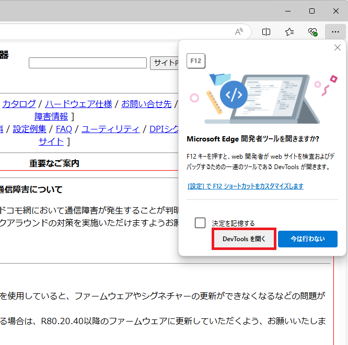Click the DevTools を開く button
Viewport: 348px width, 345px height.
coord(244,239)
